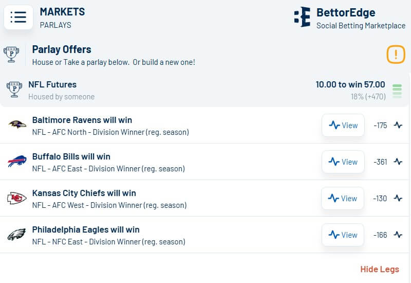Click the Philadelphia Eagles team logo

point(17,235)
